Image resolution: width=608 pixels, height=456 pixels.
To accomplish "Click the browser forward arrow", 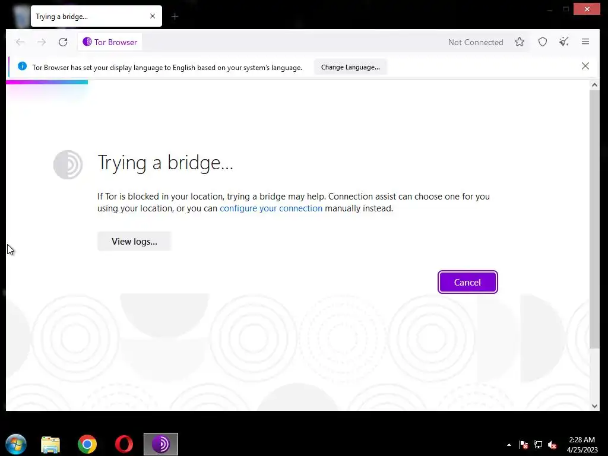I will tap(42, 42).
